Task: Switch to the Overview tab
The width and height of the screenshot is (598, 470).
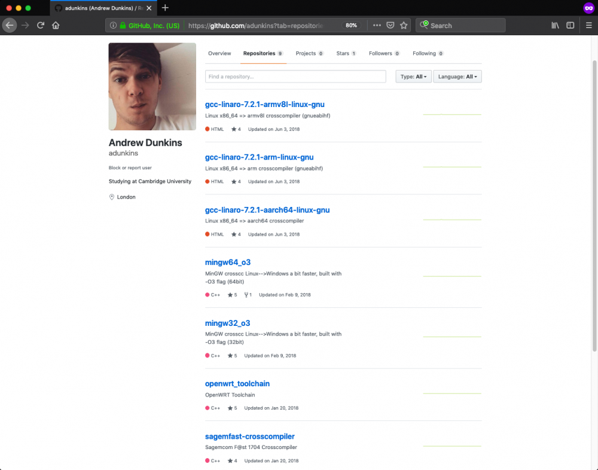Action: 219,53
